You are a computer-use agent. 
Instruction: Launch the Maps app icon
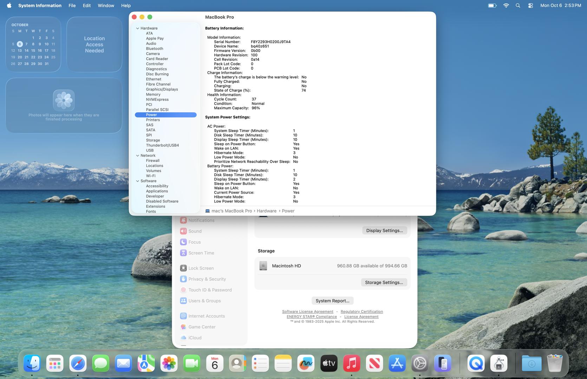tap(146, 363)
